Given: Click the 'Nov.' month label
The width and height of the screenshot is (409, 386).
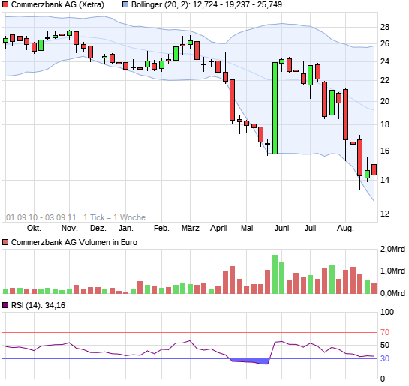Looking at the screenshot, I should [69, 228].
